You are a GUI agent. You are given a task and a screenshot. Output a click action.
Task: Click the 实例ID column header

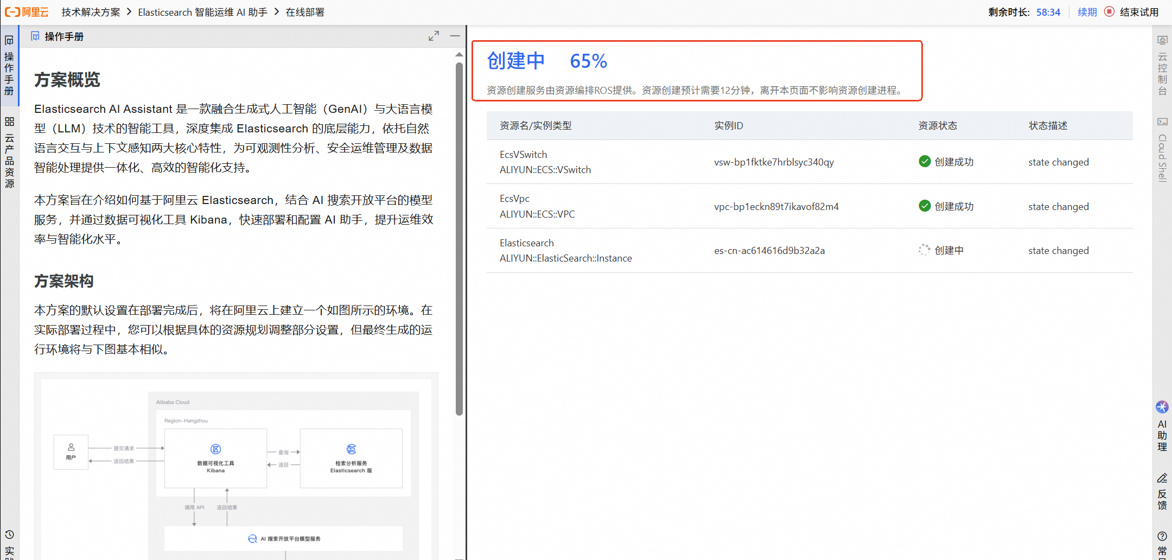[x=729, y=126]
